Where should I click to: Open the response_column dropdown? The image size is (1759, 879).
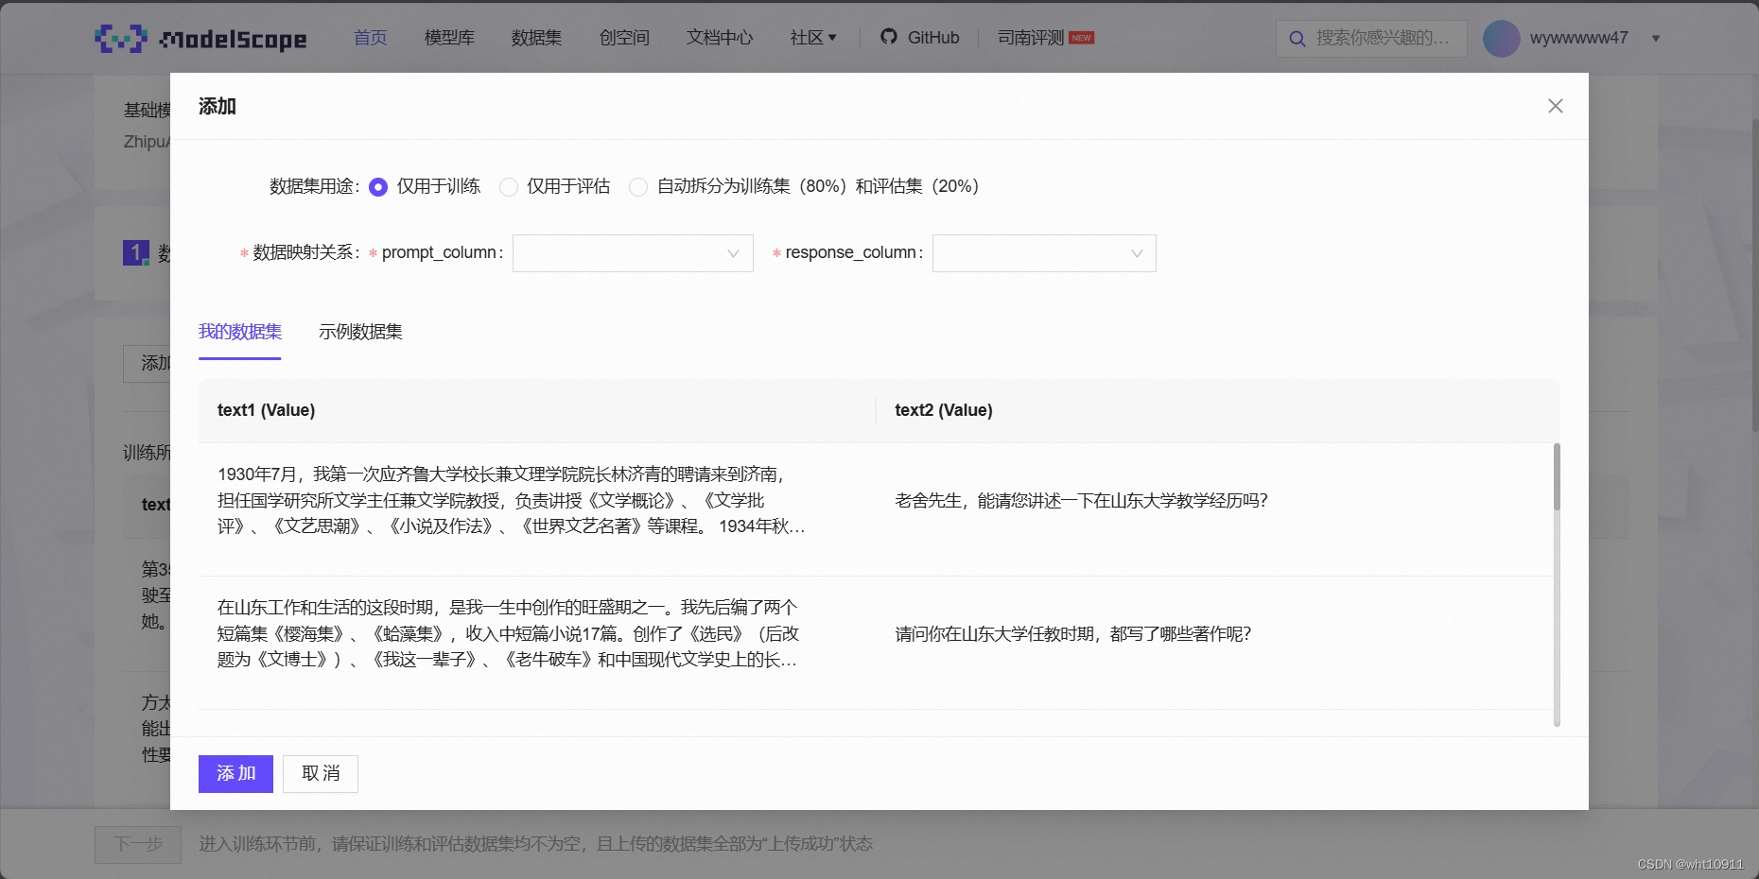pos(1044,253)
